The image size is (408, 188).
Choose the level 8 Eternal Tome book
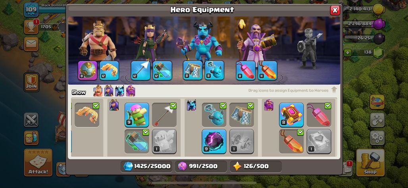(x=291, y=115)
